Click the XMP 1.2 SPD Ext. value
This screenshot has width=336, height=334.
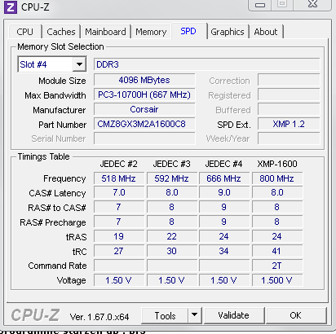pyautogui.click(x=289, y=124)
